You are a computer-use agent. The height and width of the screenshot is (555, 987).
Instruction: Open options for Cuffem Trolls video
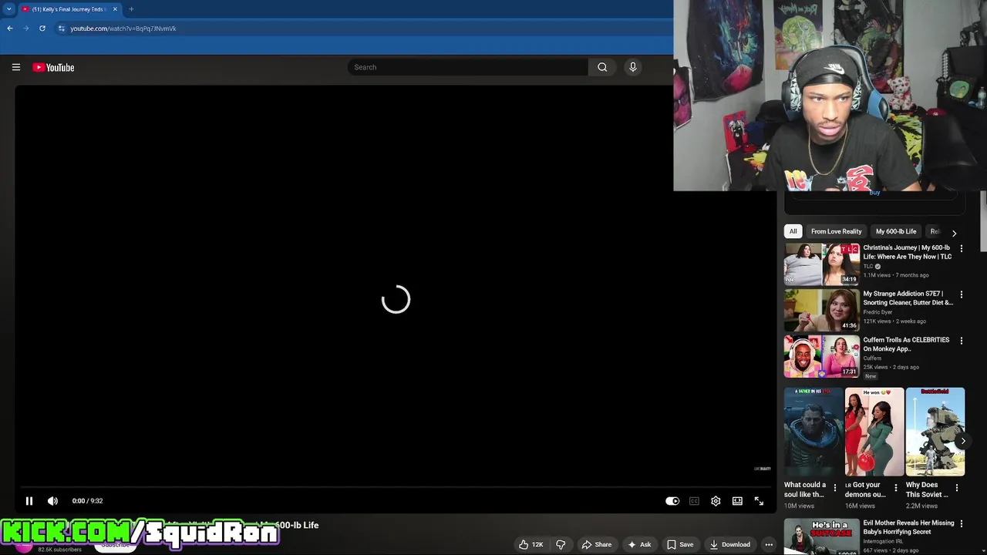click(961, 341)
